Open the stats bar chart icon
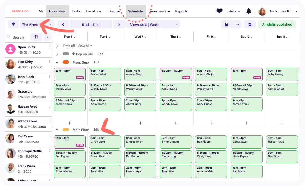The height and width of the screenshot is (186, 305). coord(227,25)
